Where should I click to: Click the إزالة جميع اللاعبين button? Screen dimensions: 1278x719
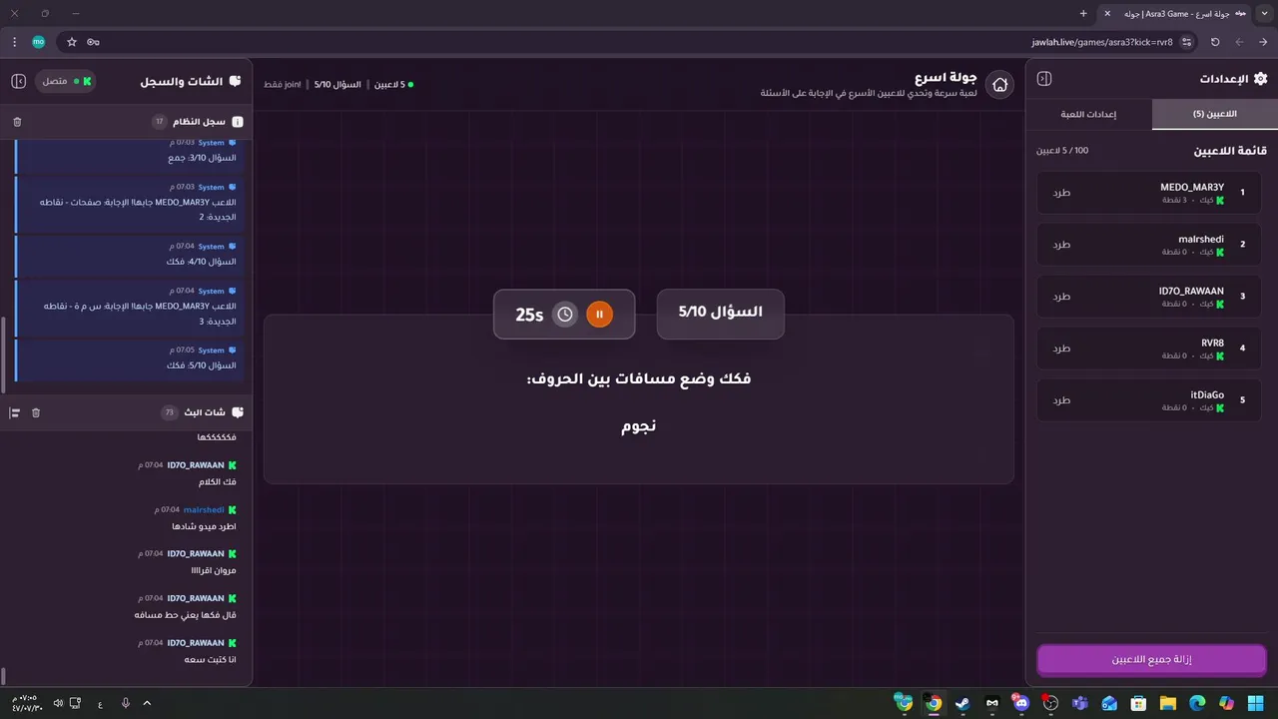[1151, 660]
